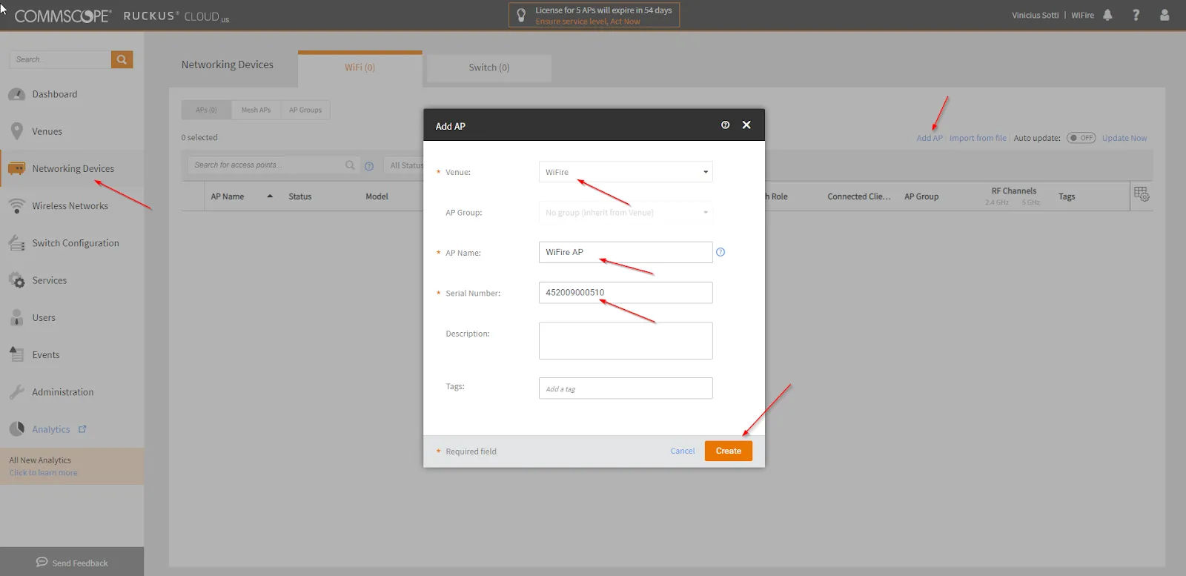1186x576 pixels.
Task: Click the RF Channels column header
Action: coord(1014,191)
